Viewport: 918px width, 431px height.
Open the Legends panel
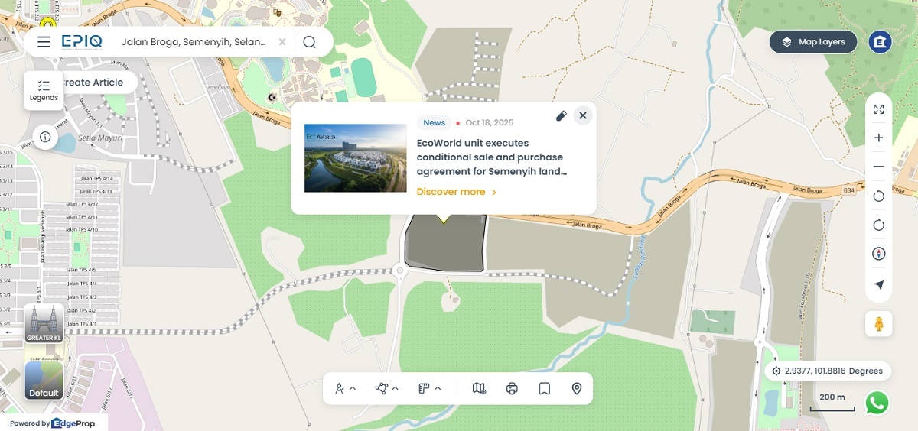pos(44,90)
